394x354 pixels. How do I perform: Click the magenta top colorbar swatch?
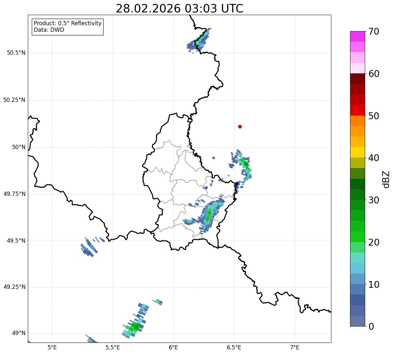pos(357,36)
